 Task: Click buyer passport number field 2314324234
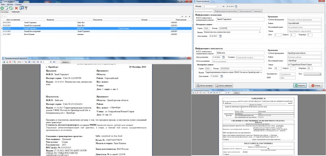point(242,68)
